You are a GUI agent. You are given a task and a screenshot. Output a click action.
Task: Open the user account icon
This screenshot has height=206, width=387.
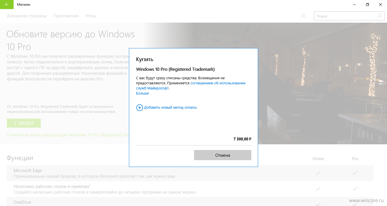303,16
